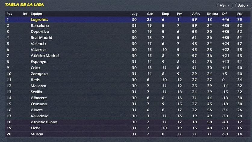Image resolution: width=252 pixels, height=142 pixels.
Task: Open Valencia team from standings
Action: (x=38, y=44)
